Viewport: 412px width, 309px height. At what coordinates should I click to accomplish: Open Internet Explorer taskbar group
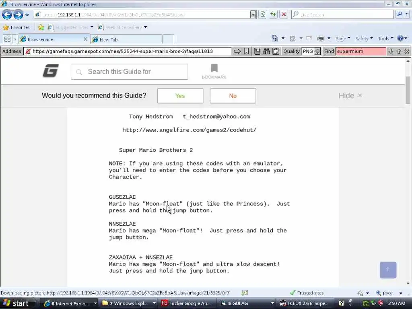click(x=70, y=303)
